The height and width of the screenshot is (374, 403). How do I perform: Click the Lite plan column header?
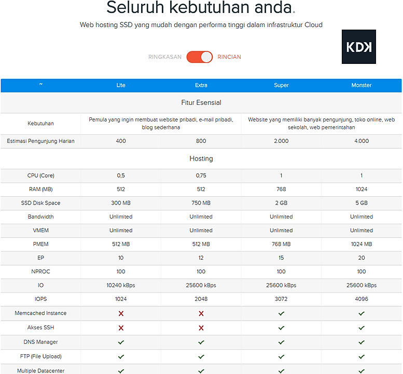point(121,85)
